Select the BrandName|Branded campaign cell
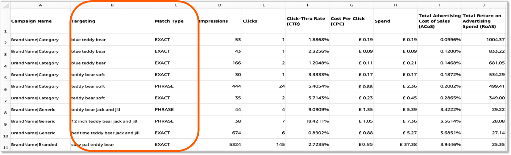Viewport: 511px width, 155px height. point(34,145)
